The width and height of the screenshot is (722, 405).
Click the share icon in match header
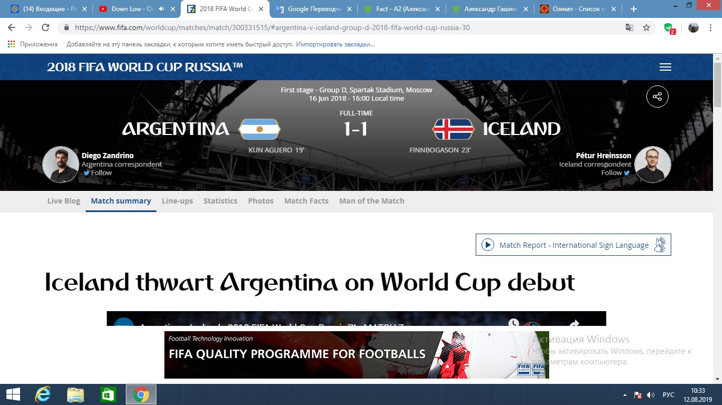pyautogui.click(x=658, y=97)
